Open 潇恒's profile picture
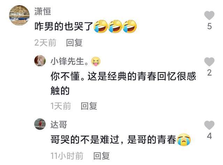Screen dimensions: 223x165 point(20,15)
